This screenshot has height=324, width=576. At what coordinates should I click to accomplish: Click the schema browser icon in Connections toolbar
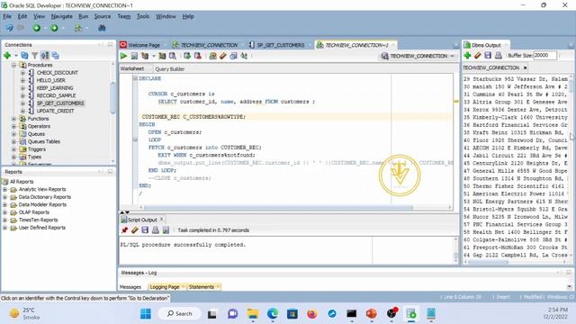tap(45, 56)
